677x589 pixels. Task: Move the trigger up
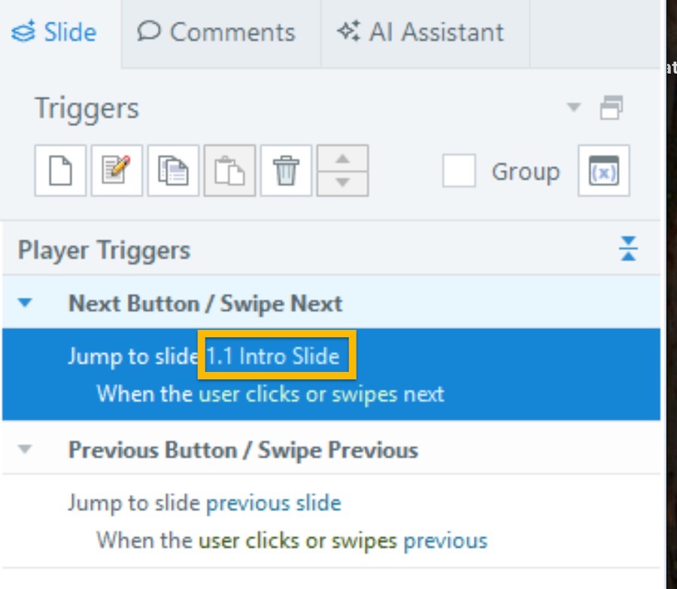pyautogui.click(x=343, y=159)
